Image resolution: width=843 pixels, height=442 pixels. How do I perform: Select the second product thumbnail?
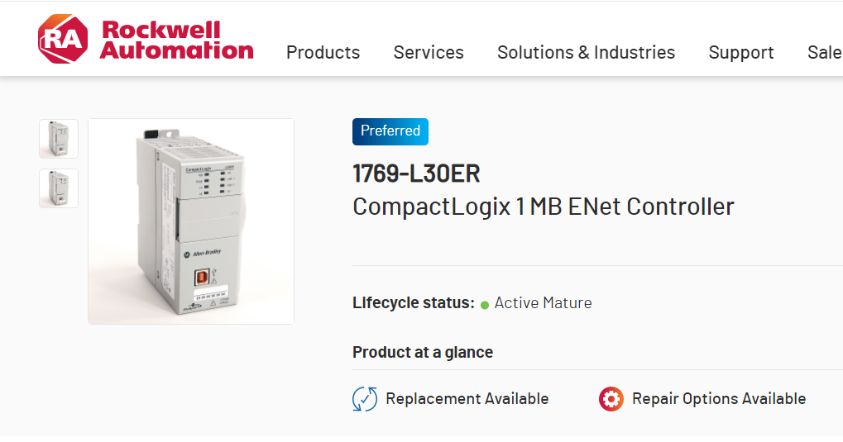[59, 188]
